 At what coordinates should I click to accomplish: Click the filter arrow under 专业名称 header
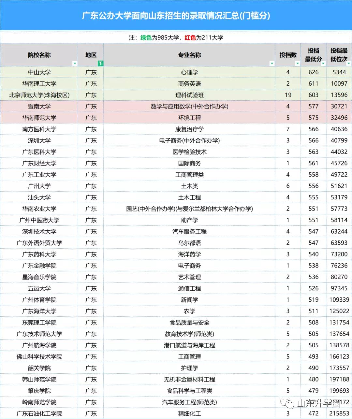[272, 63]
